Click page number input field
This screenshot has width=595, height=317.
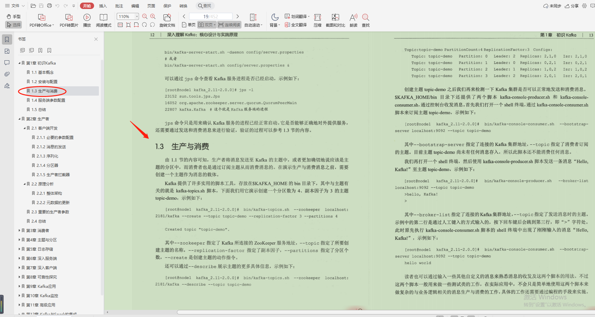point(211,16)
